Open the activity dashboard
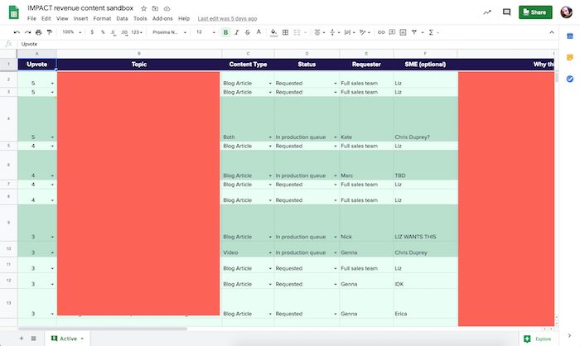 click(487, 12)
